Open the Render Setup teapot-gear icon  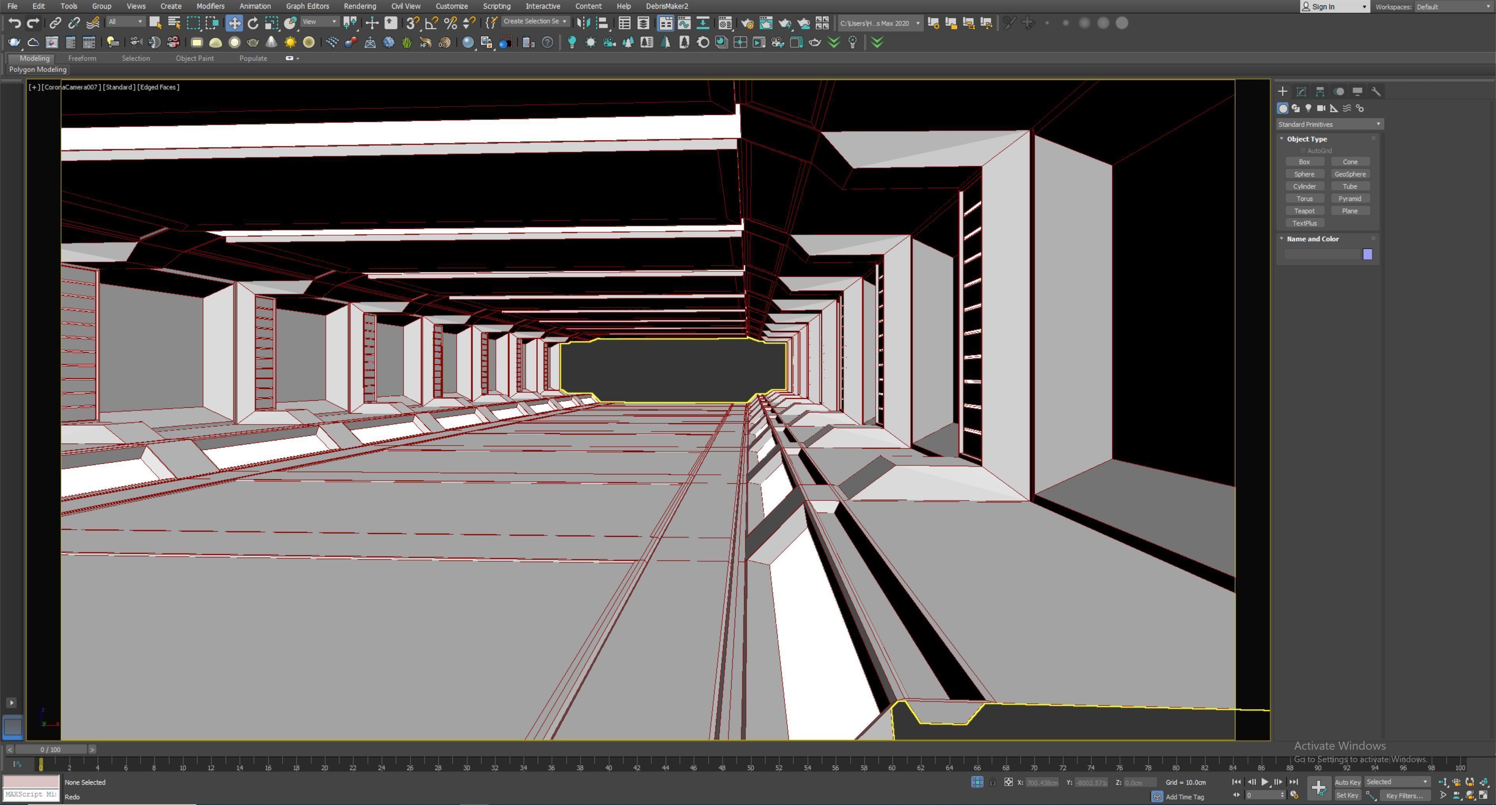tap(747, 23)
